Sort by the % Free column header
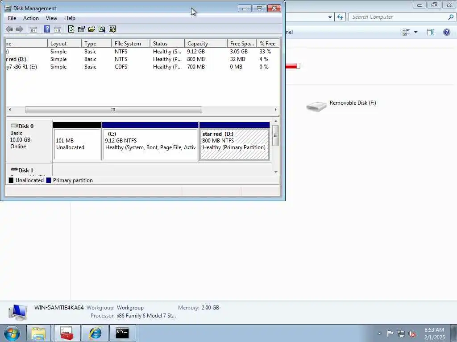The height and width of the screenshot is (342, 457). point(268,43)
